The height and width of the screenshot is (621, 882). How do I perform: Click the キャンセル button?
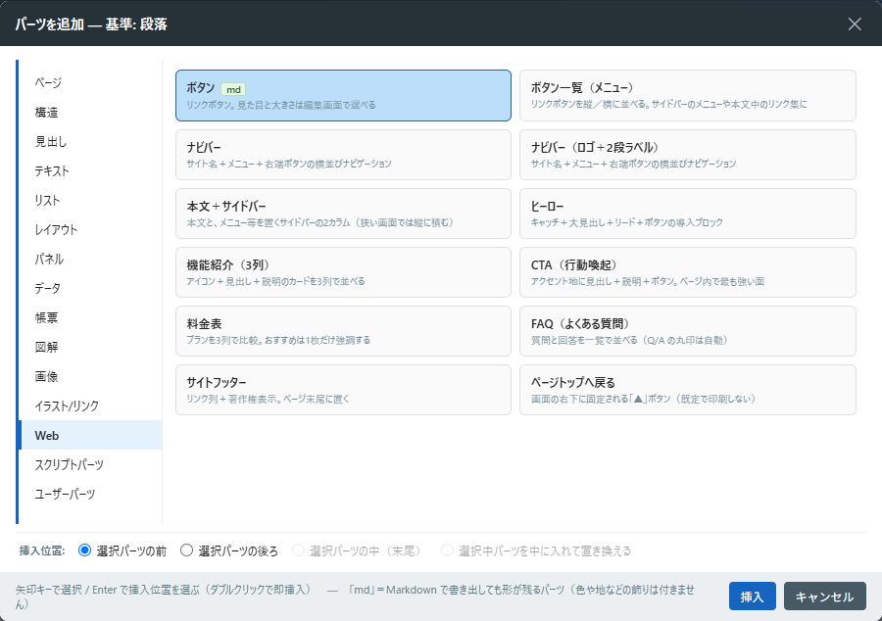tap(824, 597)
